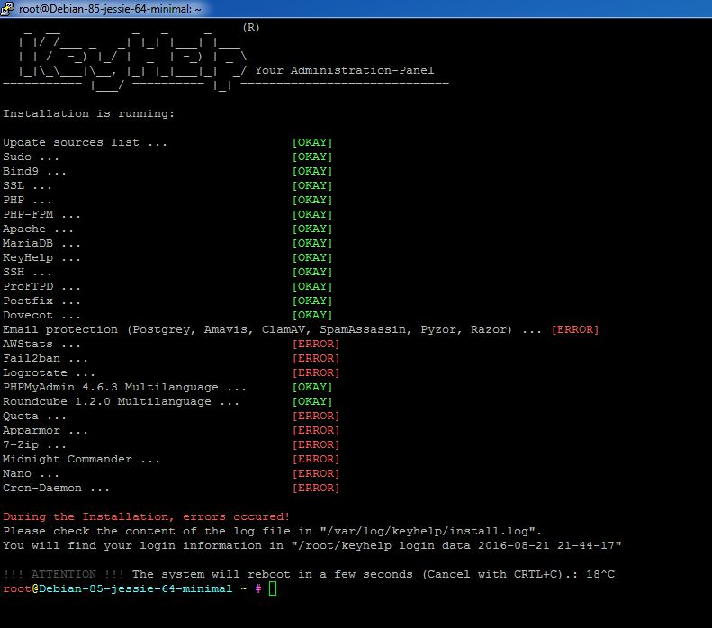This screenshot has height=628, width=712.
Task: Click the Midnight Commander entry text
Action: coord(81,460)
